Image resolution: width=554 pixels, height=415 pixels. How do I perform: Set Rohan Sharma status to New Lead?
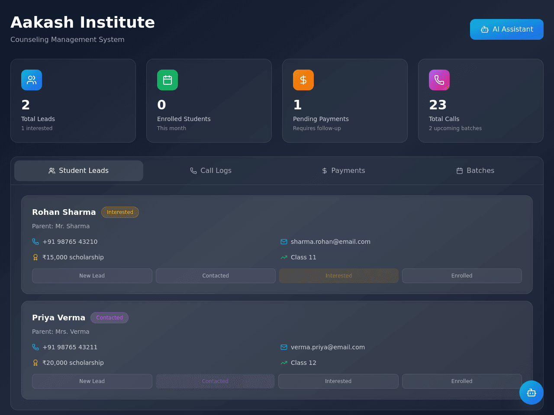tap(92, 276)
